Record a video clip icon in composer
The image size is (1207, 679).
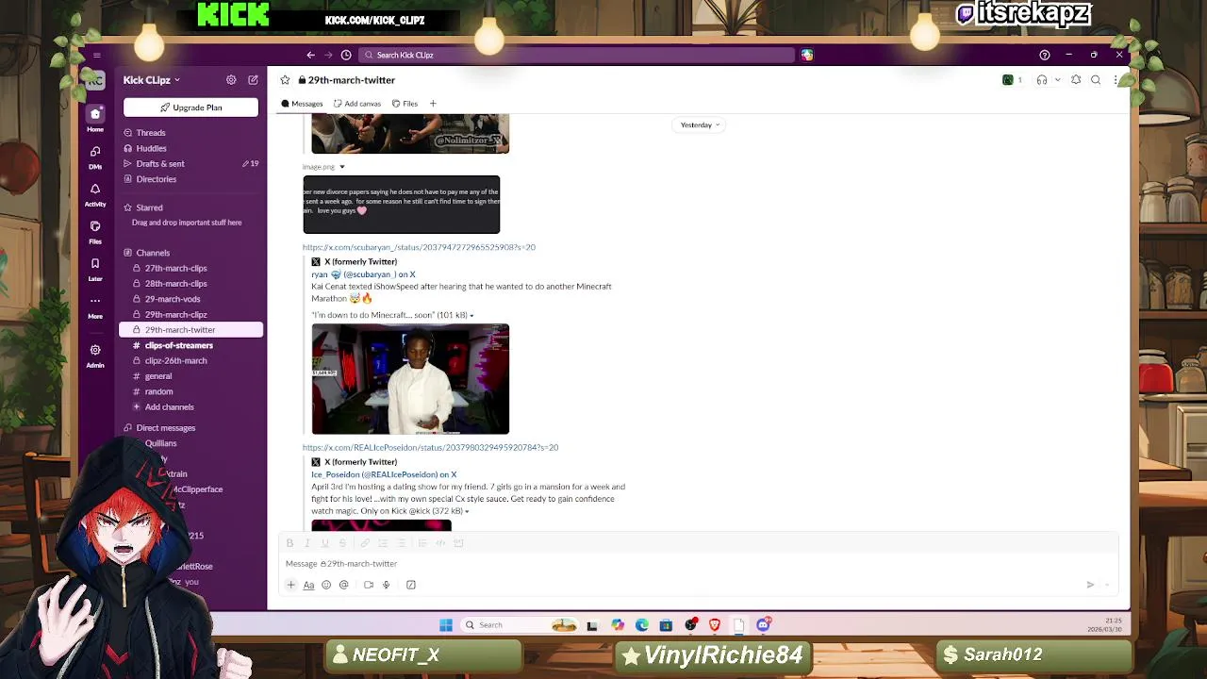(x=369, y=585)
